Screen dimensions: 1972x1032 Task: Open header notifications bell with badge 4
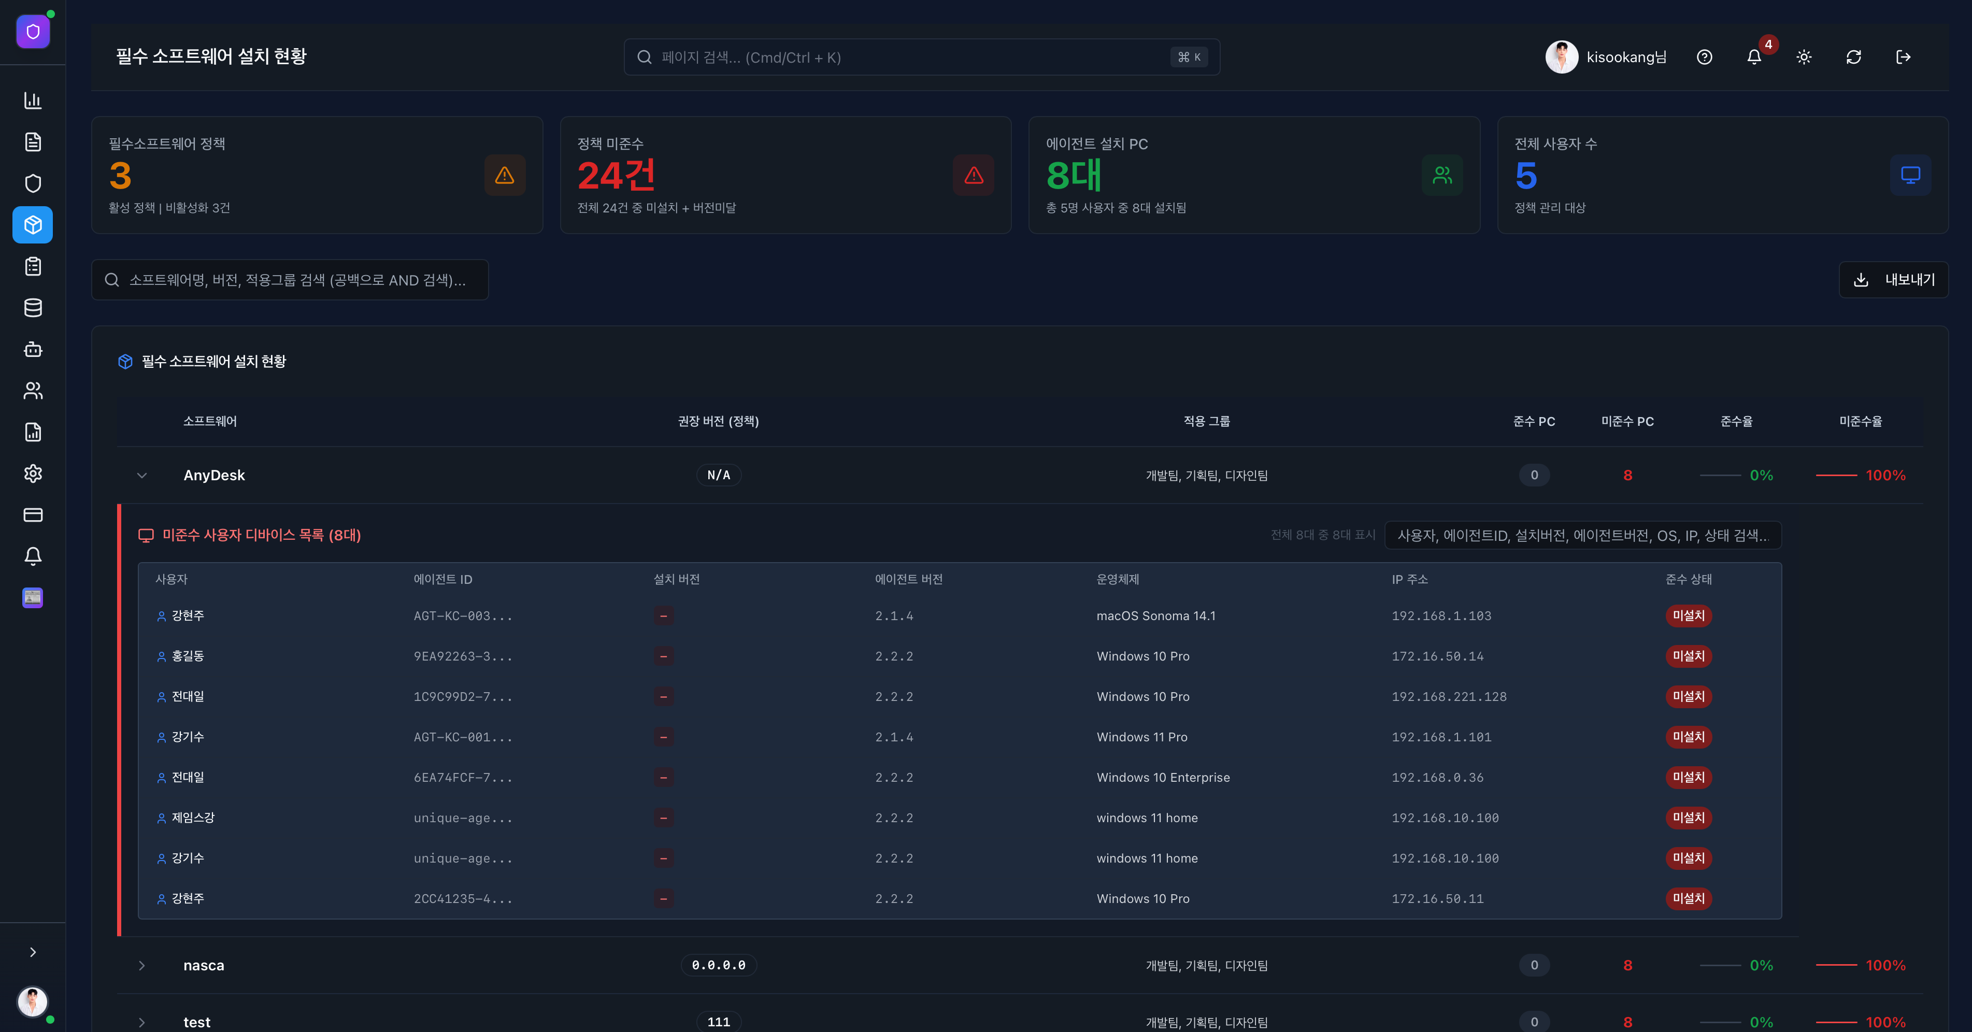1754,56
